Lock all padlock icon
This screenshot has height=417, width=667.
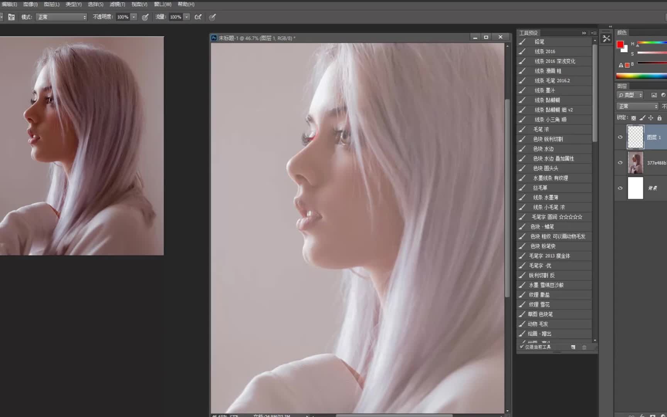[659, 118]
